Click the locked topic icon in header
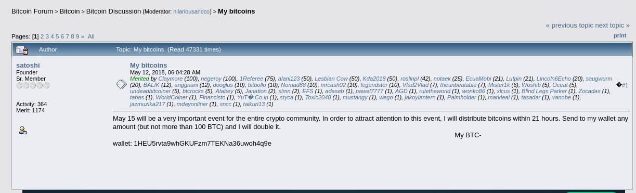636x193 pixels. pyautogui.click(x=22, y=50)
